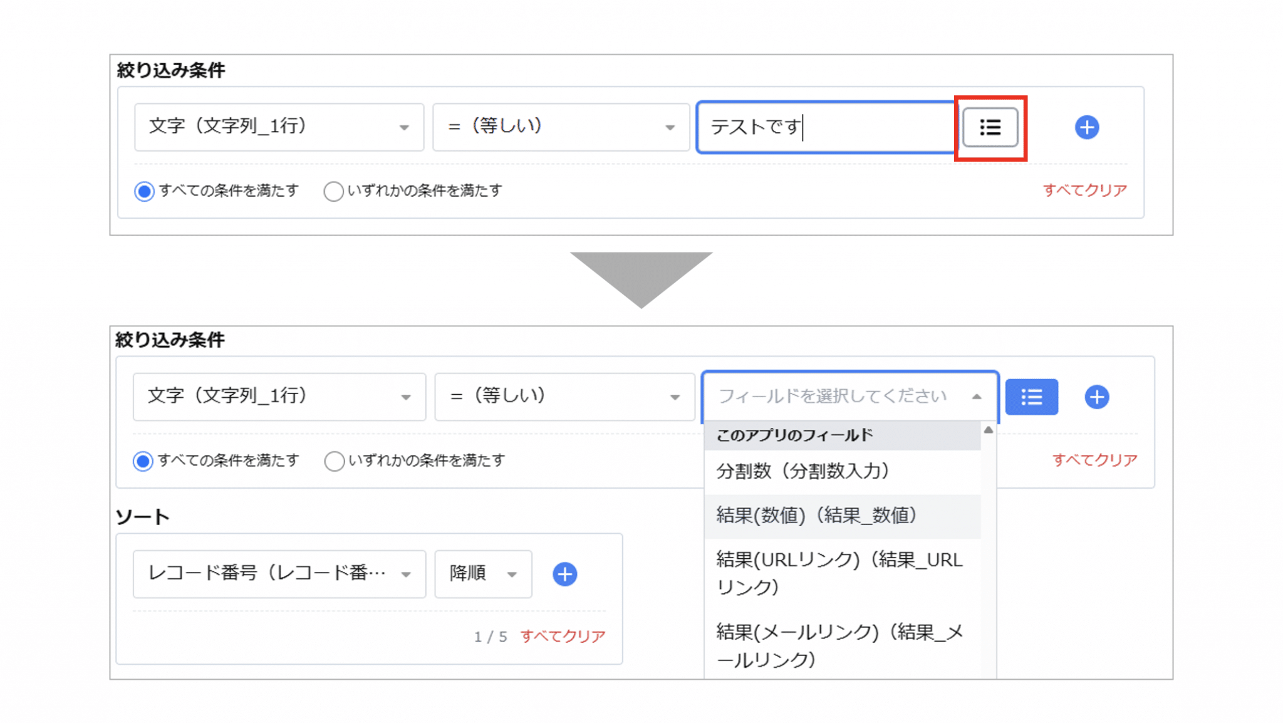
Task: Add condition with upper panel plus icon
Action: (1086, 128)
